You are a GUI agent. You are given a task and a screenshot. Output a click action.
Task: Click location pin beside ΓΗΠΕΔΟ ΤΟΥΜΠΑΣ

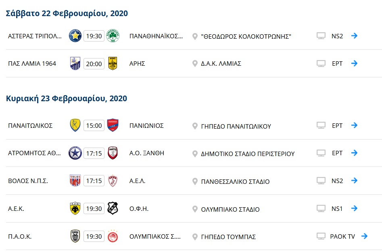click(x=195, y=237)
